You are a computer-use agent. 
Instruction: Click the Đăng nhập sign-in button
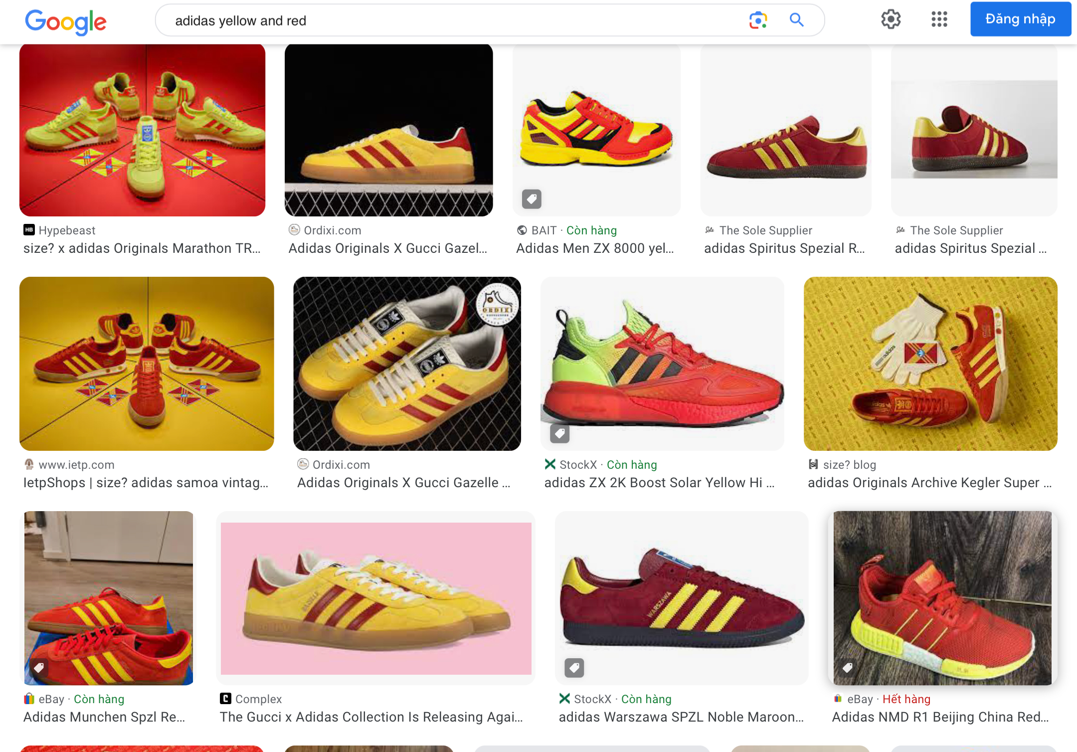[x=1020, y=19]
